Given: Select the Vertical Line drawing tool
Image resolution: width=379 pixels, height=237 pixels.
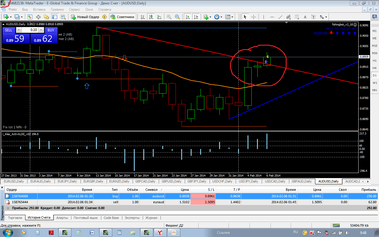Looking at the screenshot, I should tap(264, 17).
